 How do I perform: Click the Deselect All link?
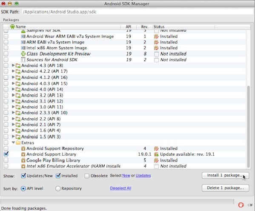(120, 188)
